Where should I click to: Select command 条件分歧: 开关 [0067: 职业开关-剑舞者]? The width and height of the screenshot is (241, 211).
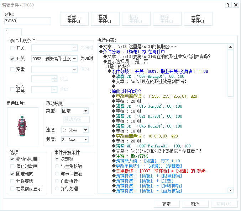click(158, 71)
